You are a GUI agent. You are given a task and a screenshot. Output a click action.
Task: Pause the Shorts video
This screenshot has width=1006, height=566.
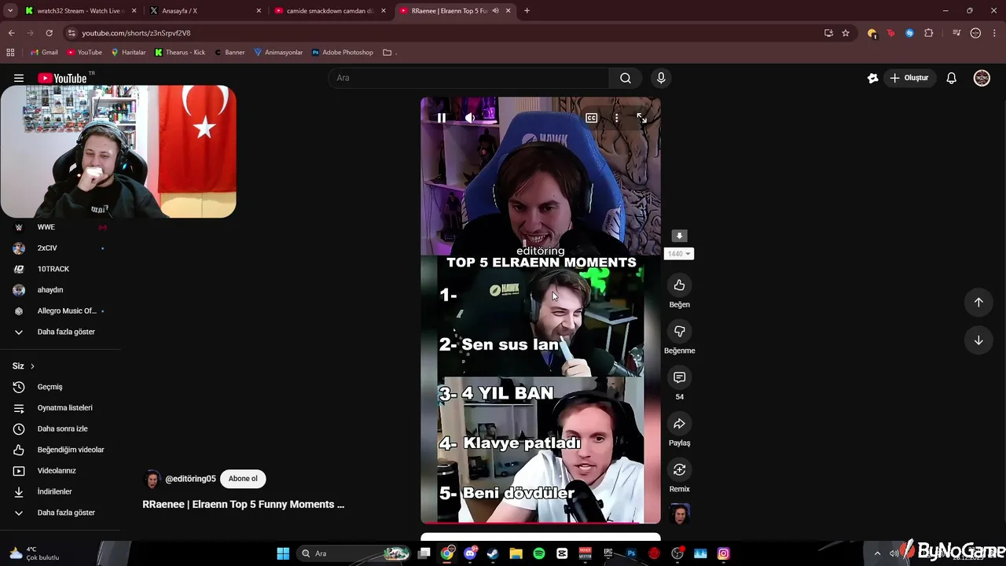tap(442, 118)
